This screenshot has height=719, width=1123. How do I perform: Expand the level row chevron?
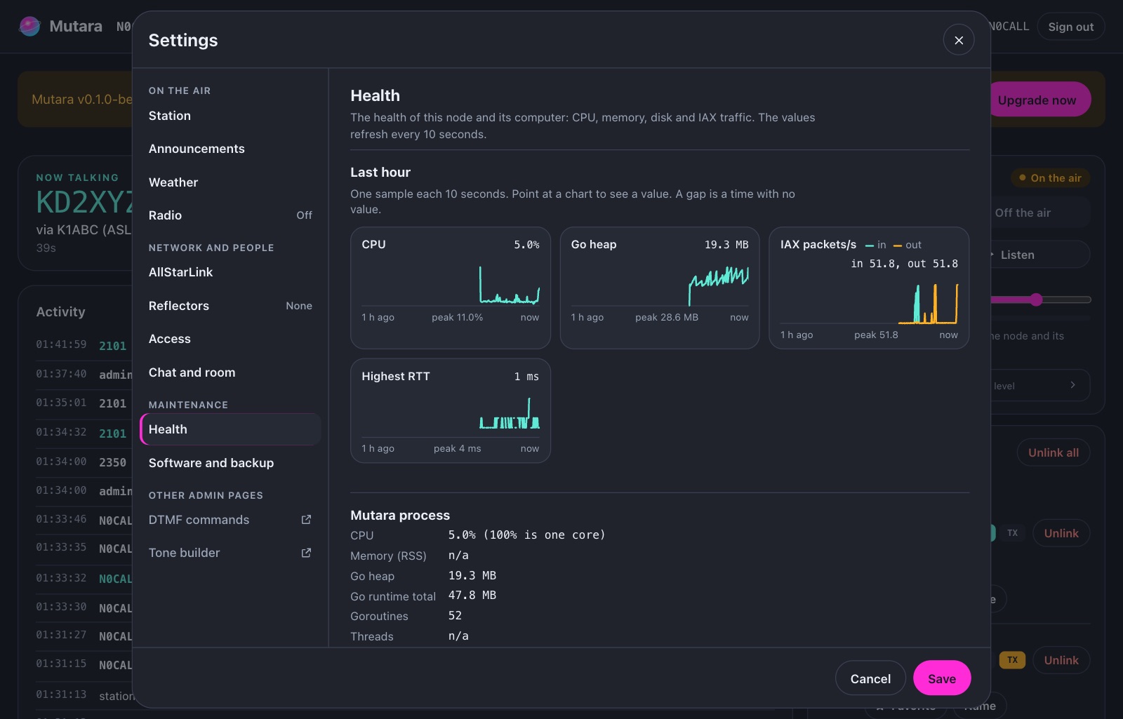click(x=1072, y=385)
